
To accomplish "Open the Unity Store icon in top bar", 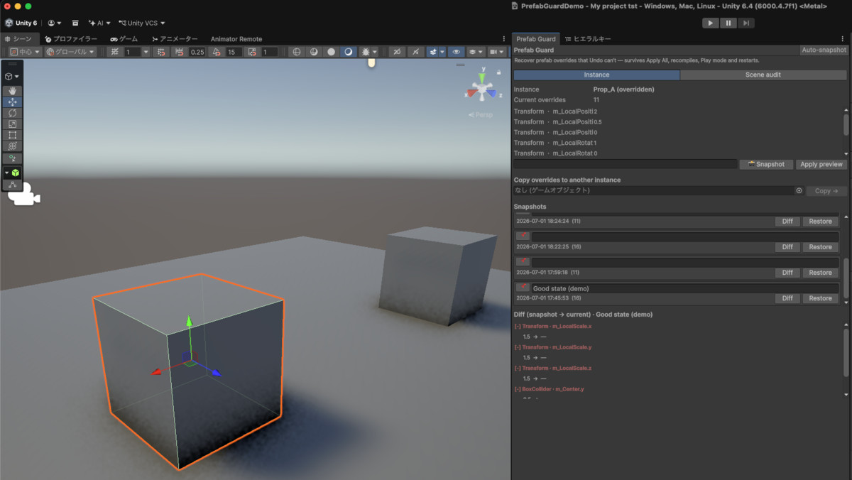I will click(x=75, y=23).
